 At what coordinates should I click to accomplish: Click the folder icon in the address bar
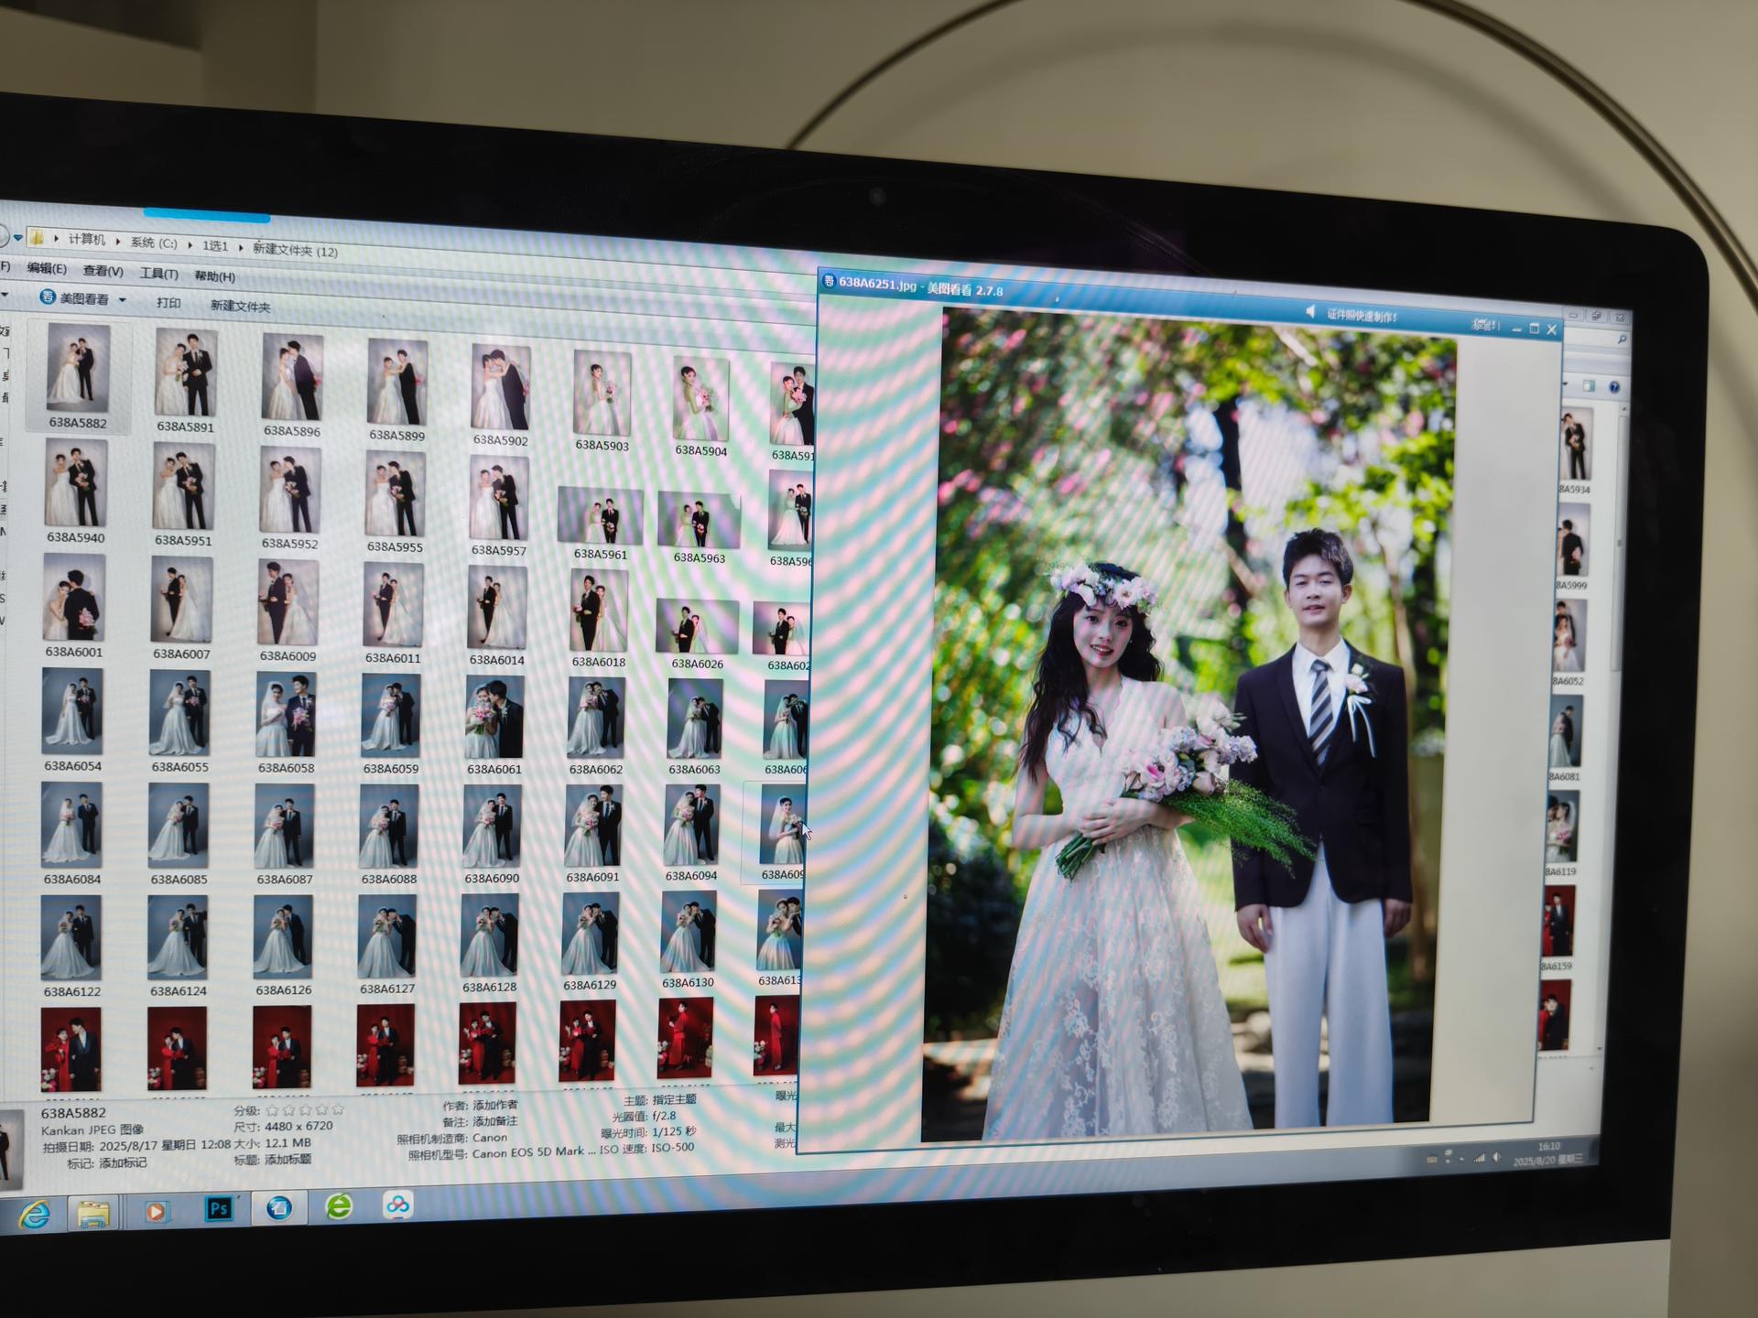tap(38, 238)
